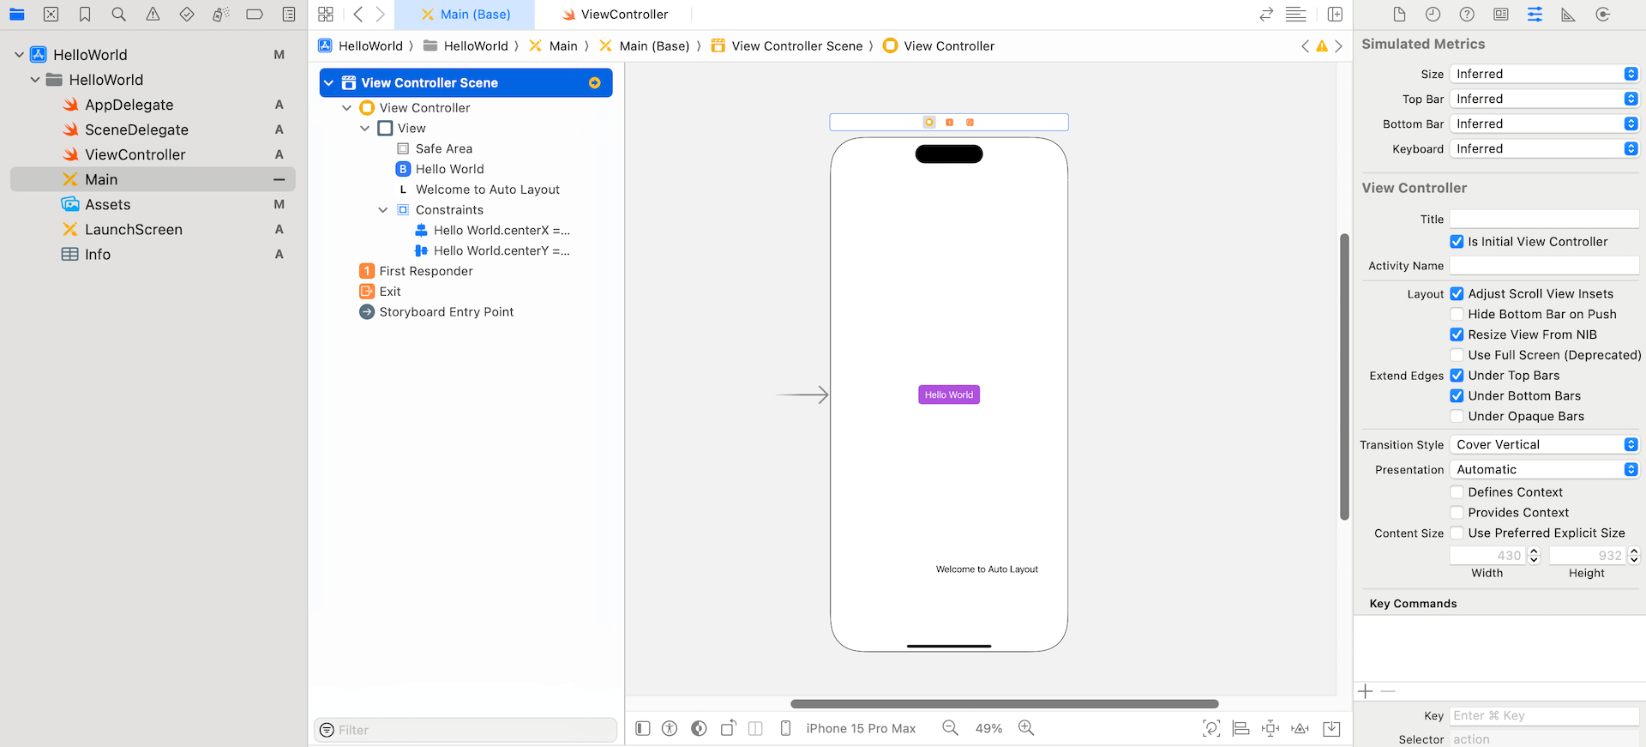This screenshot has width=1646, height=747.
Task: Select the Main (Base) editor tab
Action: point(466,15)
